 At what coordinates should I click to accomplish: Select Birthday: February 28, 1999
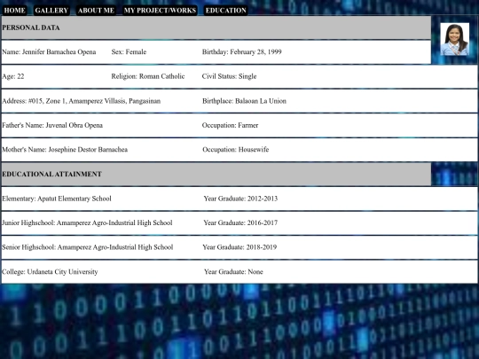pyautogui.click(x=241, y=52)
